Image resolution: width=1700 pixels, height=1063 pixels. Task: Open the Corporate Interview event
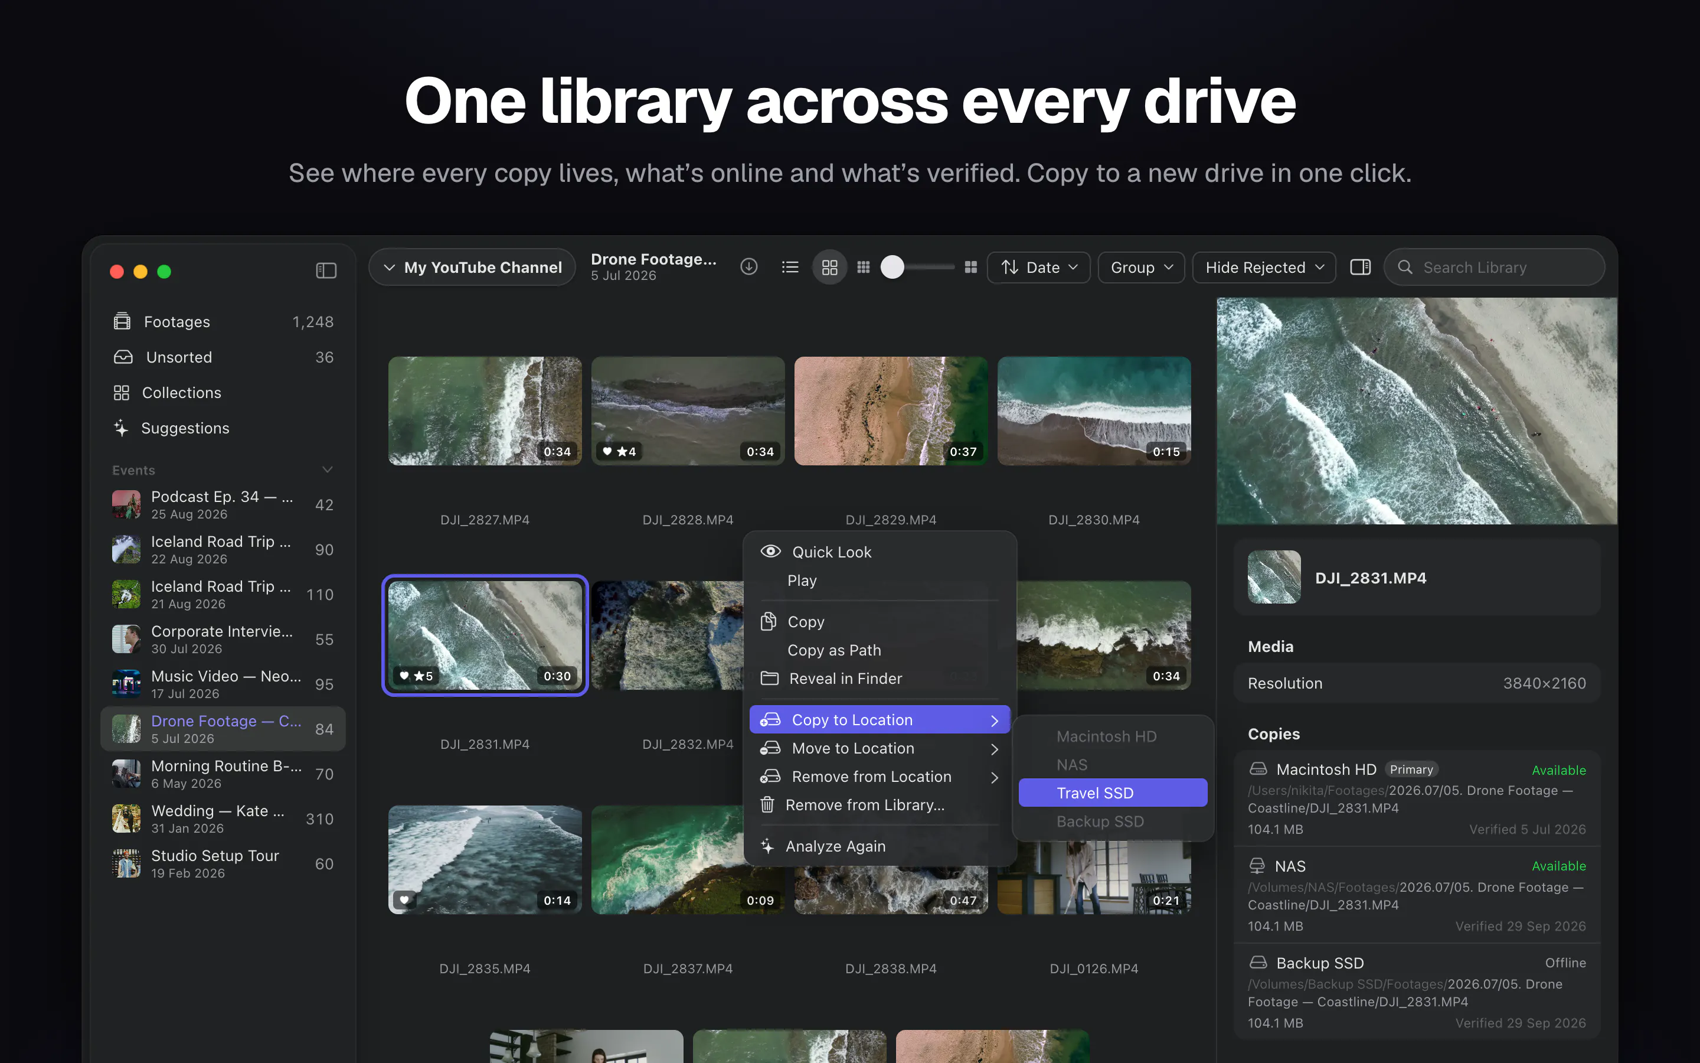(x=223, y=639)
